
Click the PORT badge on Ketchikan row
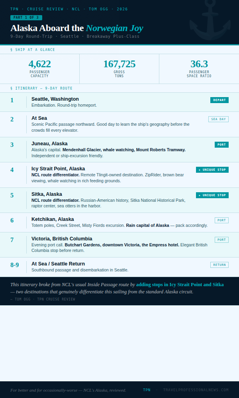point(222,220)
